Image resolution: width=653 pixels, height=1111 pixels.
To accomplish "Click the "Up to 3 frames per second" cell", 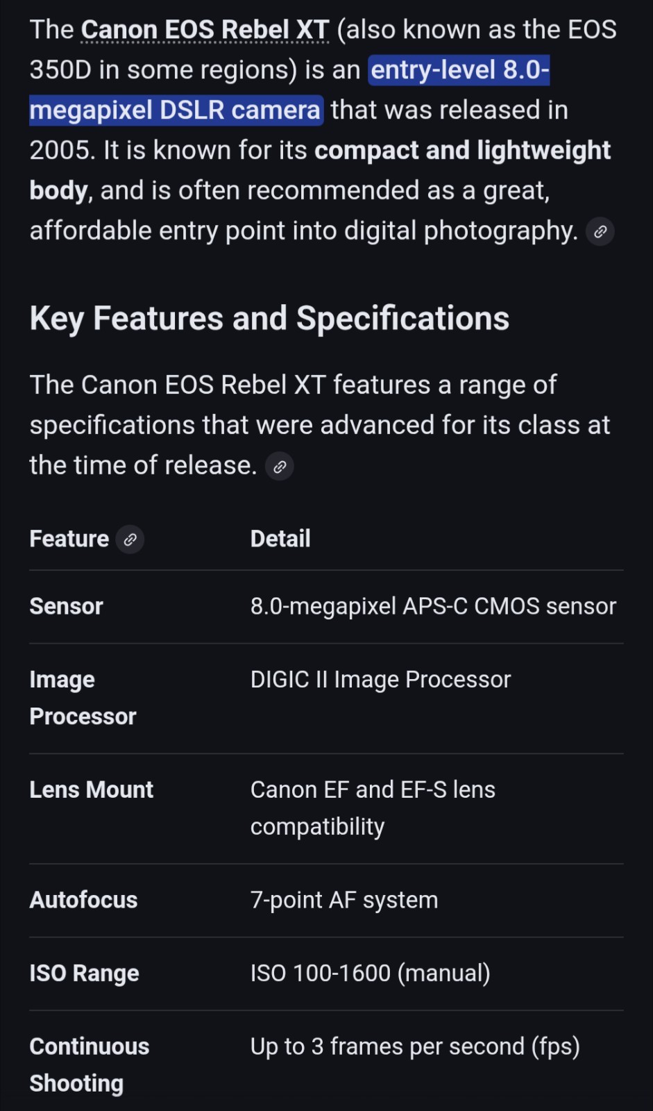I will tap(415, 1046).
